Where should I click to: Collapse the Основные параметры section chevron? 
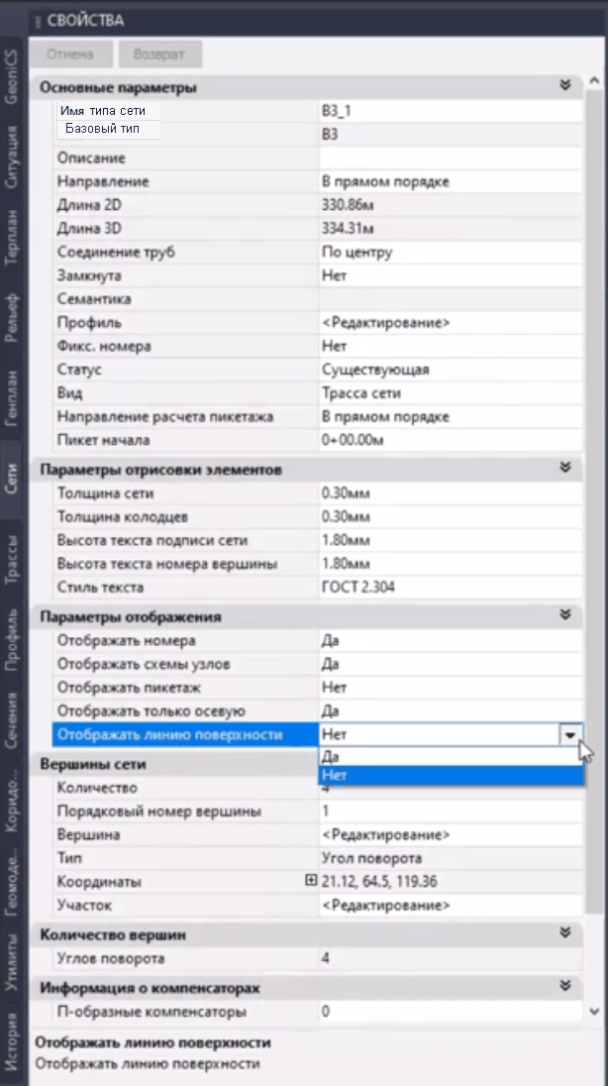(564, 86)
